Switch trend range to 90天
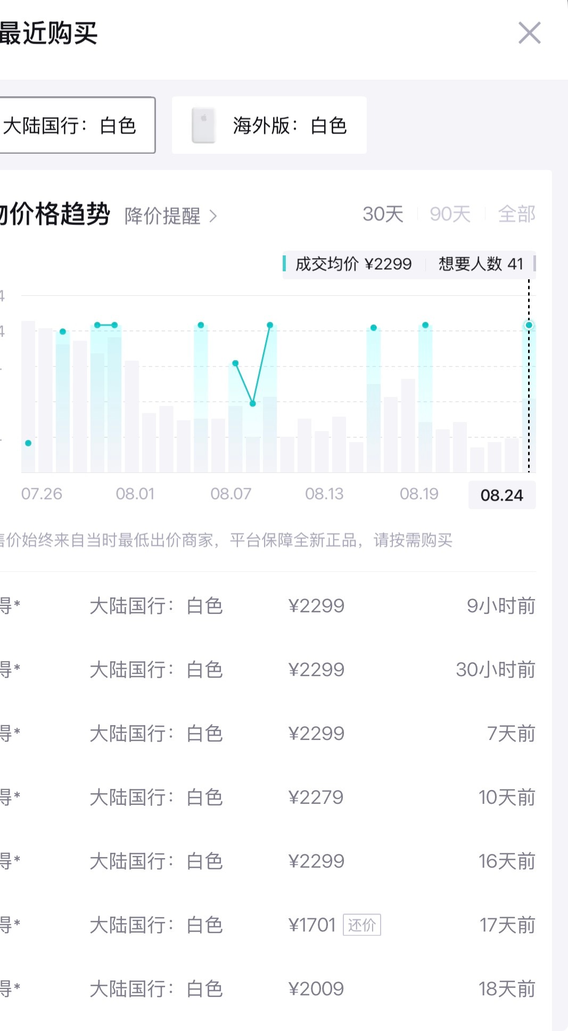The width and height of the screenshot is (568, 1031). 450,214
